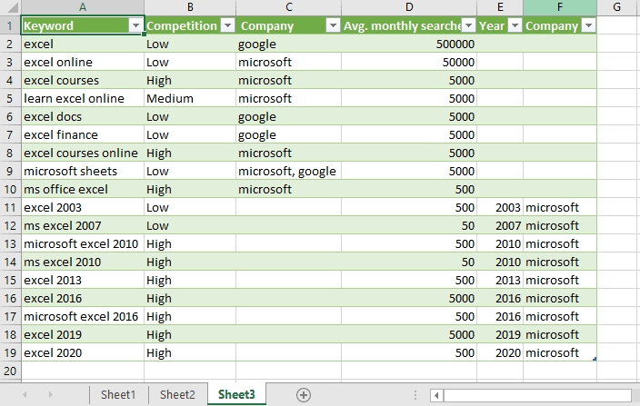
Task: Switch to Sheet1 tab
Action: pyautogui.click(x=118, y=394)
